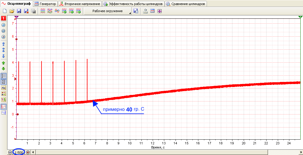
Task: Toggle grid display button in sidebar
Action: click(4, 76)
